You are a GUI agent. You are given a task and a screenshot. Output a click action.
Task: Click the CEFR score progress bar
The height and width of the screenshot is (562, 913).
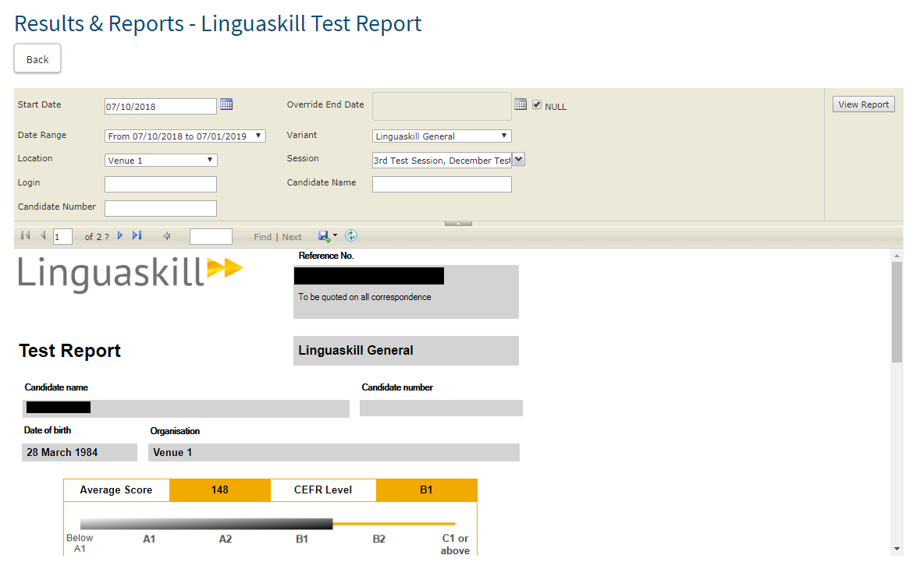268,524
